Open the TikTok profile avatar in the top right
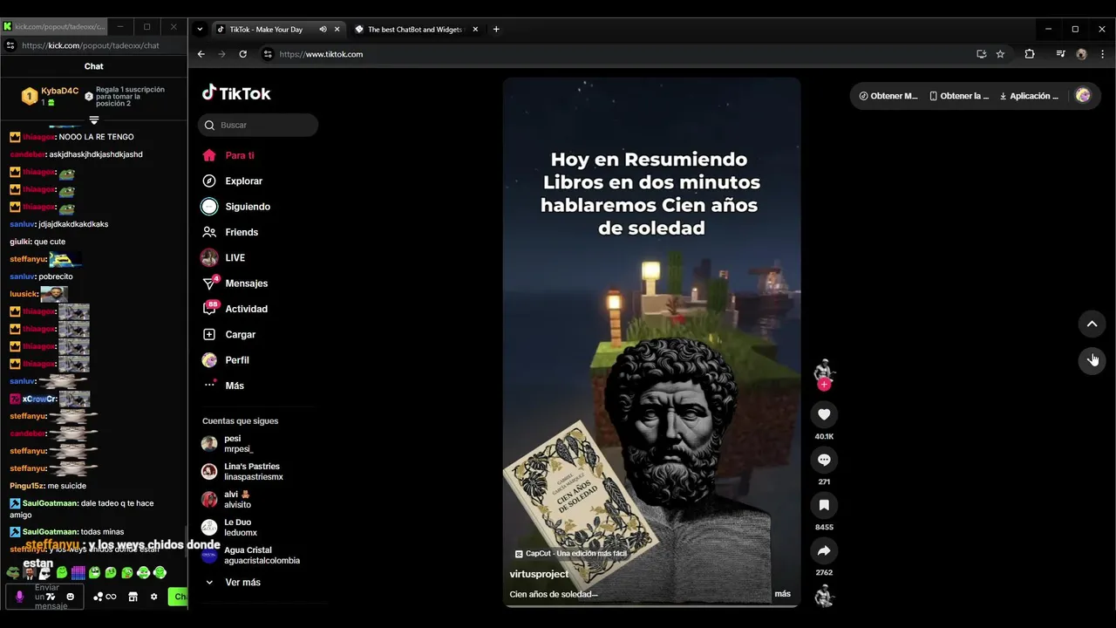 pos(1083,95)
